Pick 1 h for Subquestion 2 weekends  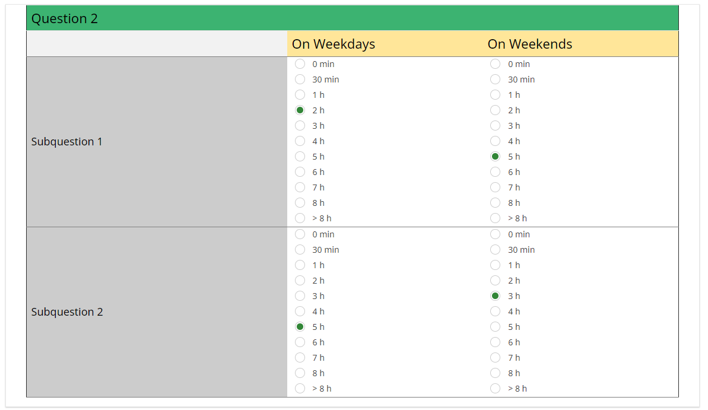point(496,265)
